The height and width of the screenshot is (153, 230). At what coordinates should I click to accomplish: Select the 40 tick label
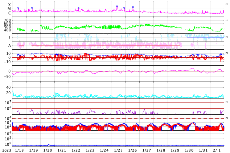click(8, 87)
